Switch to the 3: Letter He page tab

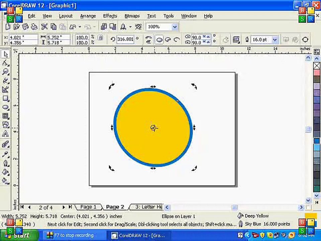click(x=148, y=207)
